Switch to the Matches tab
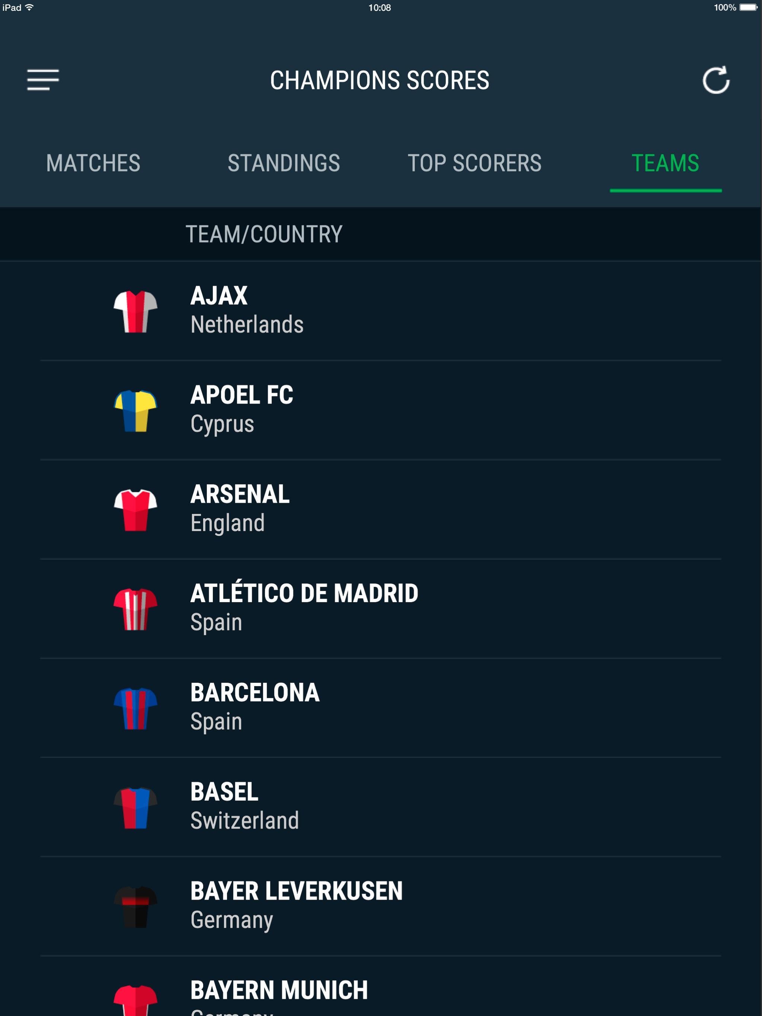The height and width of the screenshot is (1016, 762). pos(93,163)
